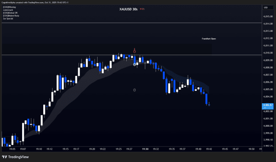Click the 19:20 time axis label

coord(92,149)
